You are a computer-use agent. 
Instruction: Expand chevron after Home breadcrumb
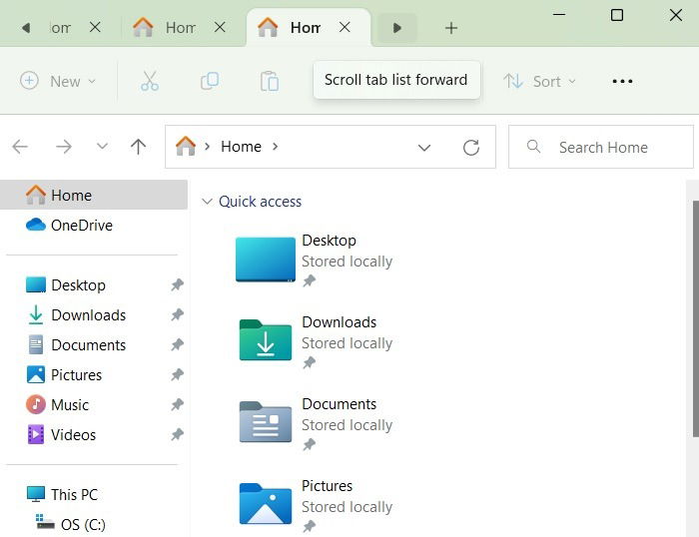pyautogui.click(x=275, y=146)
